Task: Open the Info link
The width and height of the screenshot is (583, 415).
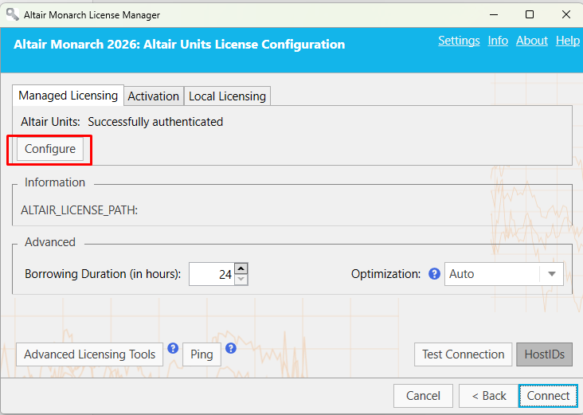Action: [498, 41]
